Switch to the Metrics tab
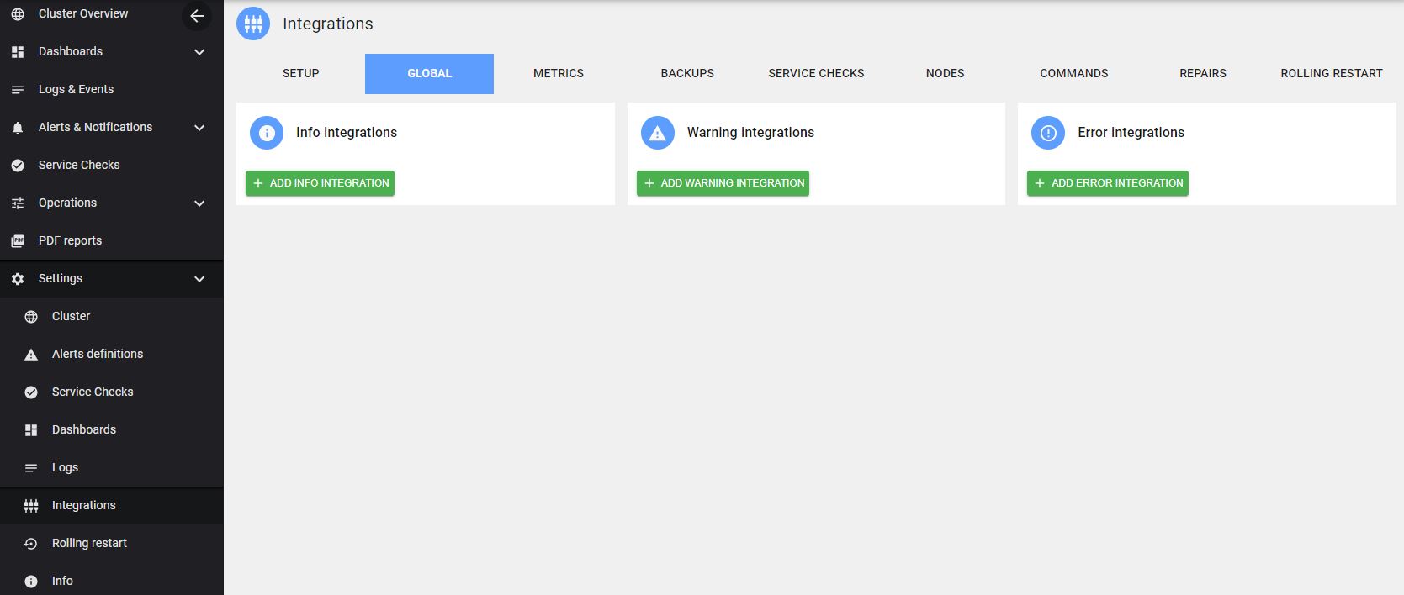 (x=558, y=74)
